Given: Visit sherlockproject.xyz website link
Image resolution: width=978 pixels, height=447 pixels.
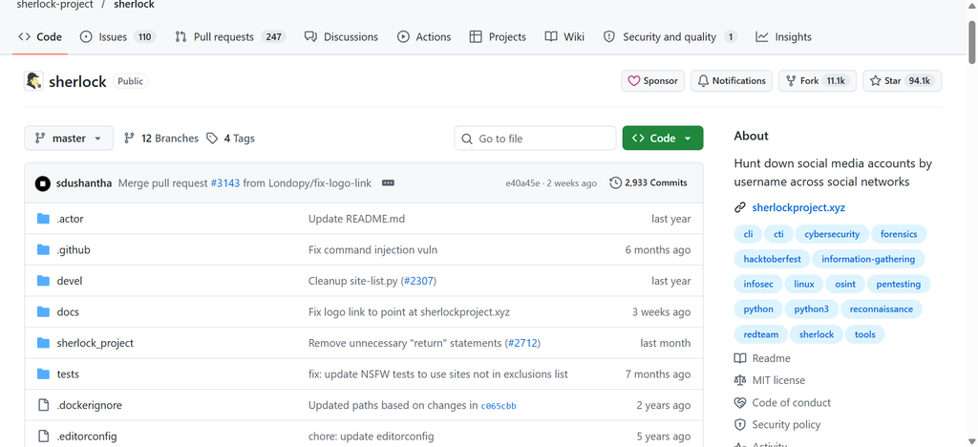Looking at the screenshot, I should 798,207.
